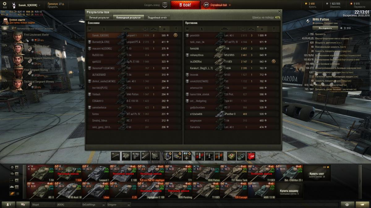Click the third equipment slot icon
The image size is (371, 208).
[x=187, y=156]
